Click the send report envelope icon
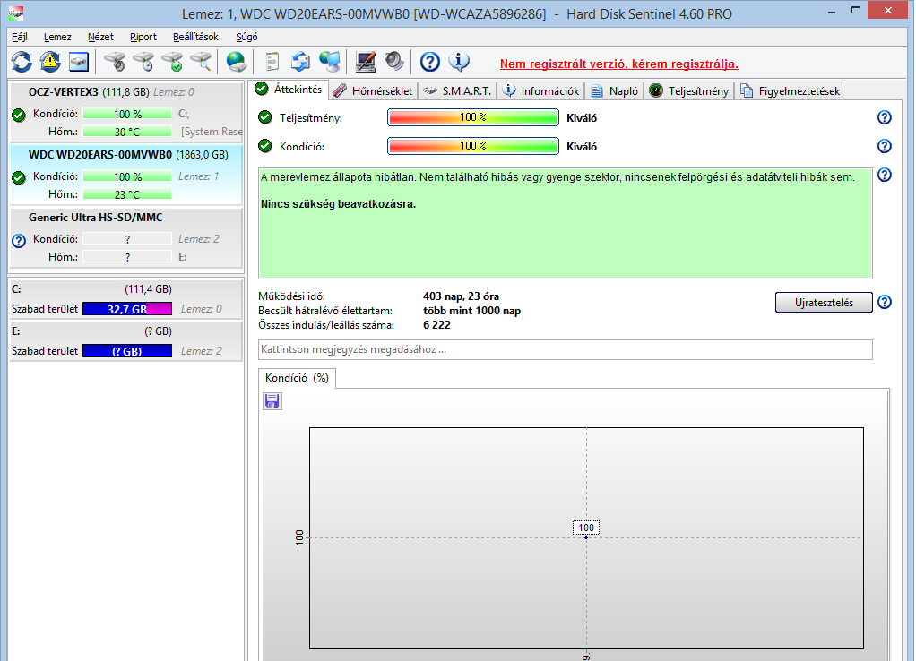Image resolution: width=916 pixels, height=661 pixels. coord(301,61)
